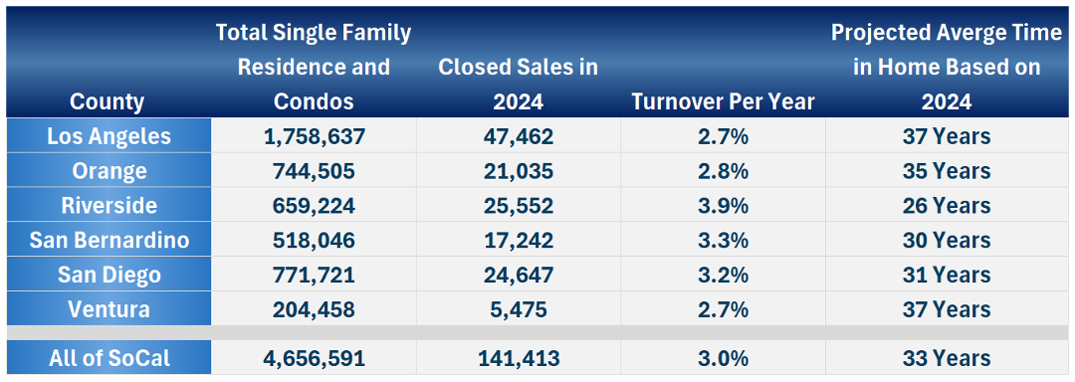Click the Projected Average Time in Home header
The image size is (1075, 382).
tap(947, 67)
